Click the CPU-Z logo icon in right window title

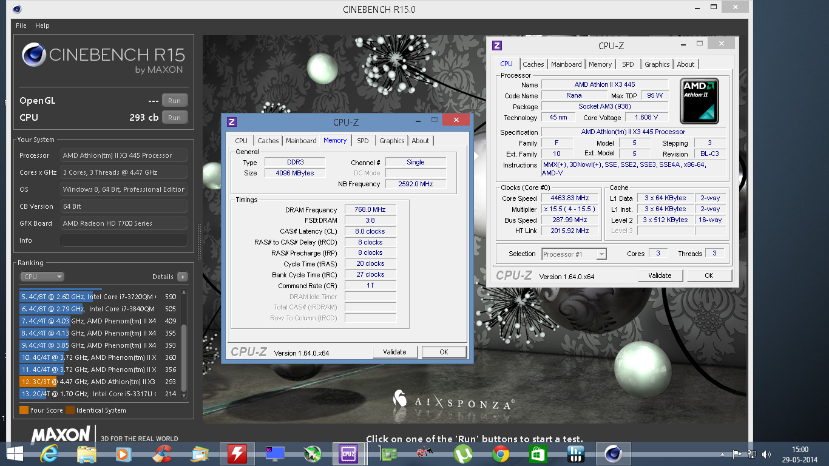point(496,46)
